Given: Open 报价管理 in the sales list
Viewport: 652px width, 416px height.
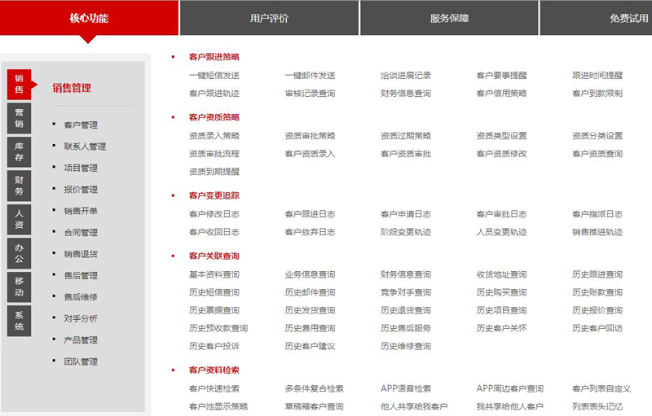Looking at the screenshot, I should coord(80,190).
